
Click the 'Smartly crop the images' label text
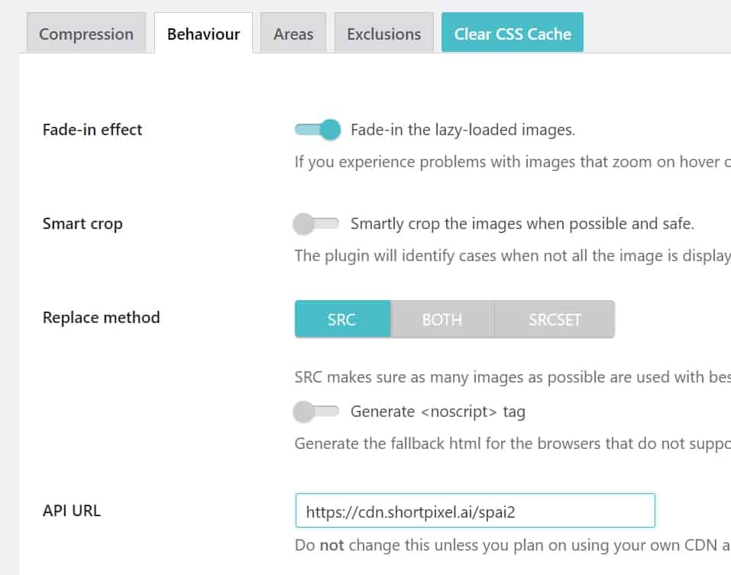pos(522,224)
